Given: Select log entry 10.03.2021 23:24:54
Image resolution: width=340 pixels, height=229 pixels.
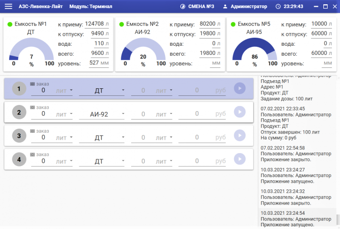Looking at the screenshot, I should (298, 219).
